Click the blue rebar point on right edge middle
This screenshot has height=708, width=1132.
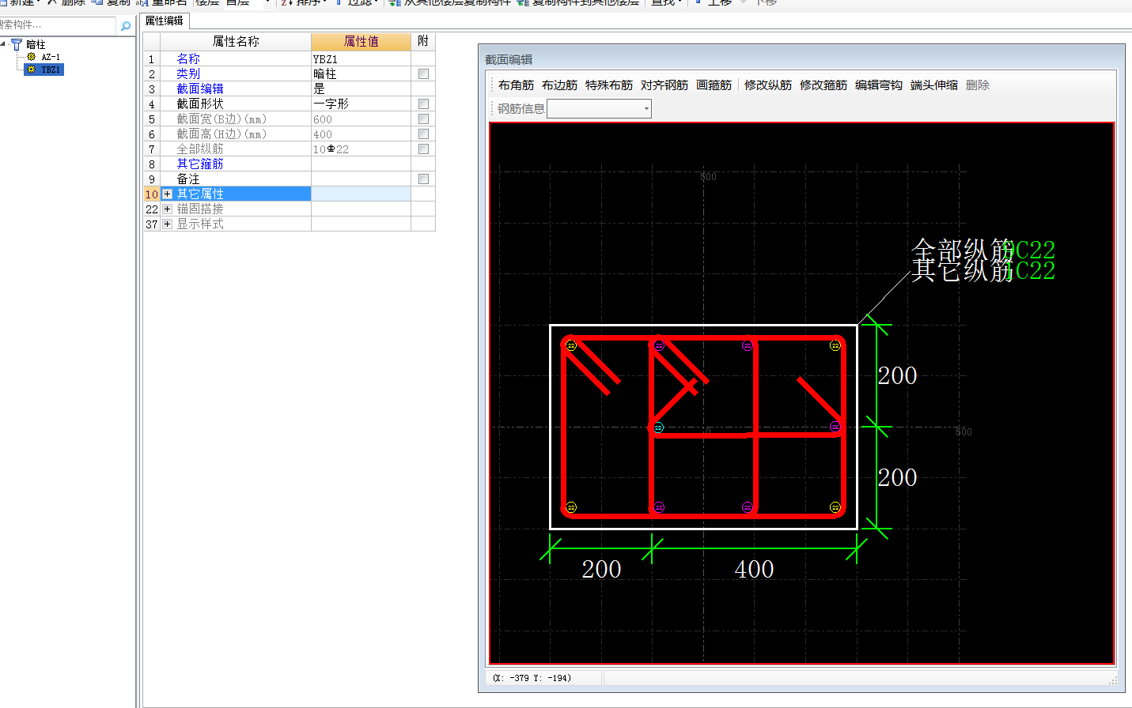[835, 427]
